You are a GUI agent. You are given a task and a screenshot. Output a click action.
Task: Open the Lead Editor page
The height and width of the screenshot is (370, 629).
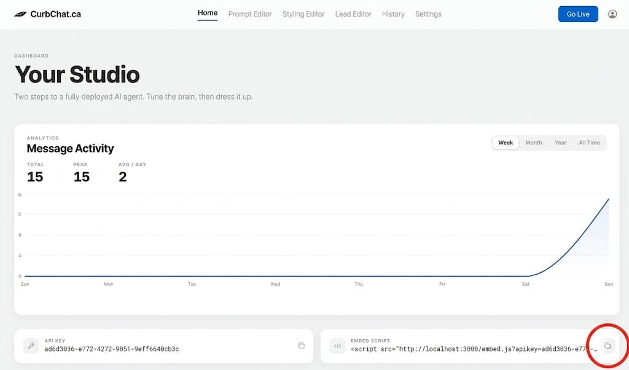[x=353, y=14]
